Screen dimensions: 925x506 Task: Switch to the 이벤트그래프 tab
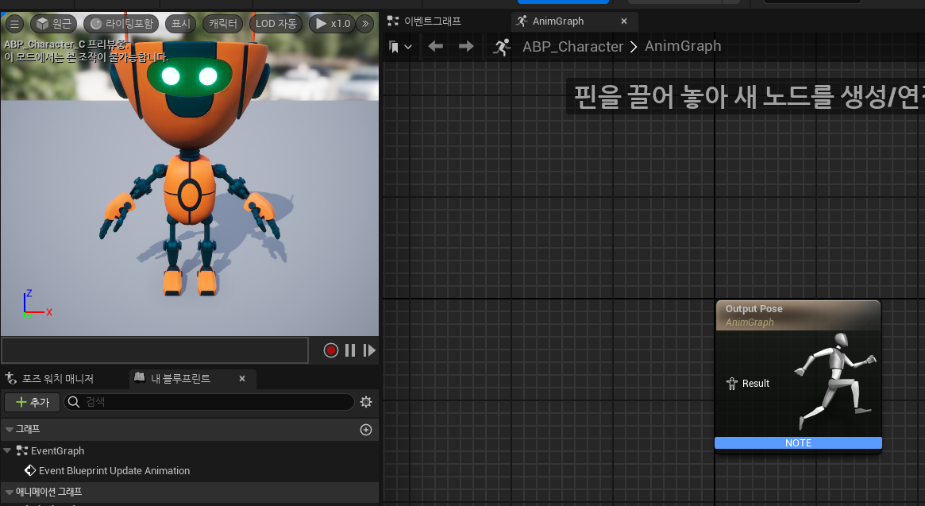[x=425, y=21]
